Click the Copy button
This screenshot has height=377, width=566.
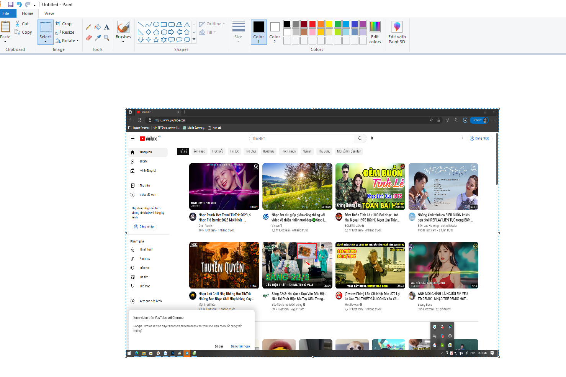(x=23, y=32)
